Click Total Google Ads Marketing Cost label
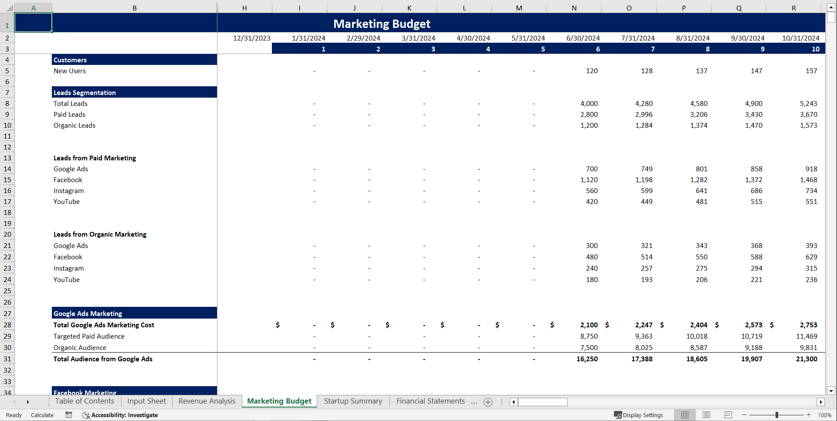Viewport: 837px width, 421px height. (x=104, y=325)
